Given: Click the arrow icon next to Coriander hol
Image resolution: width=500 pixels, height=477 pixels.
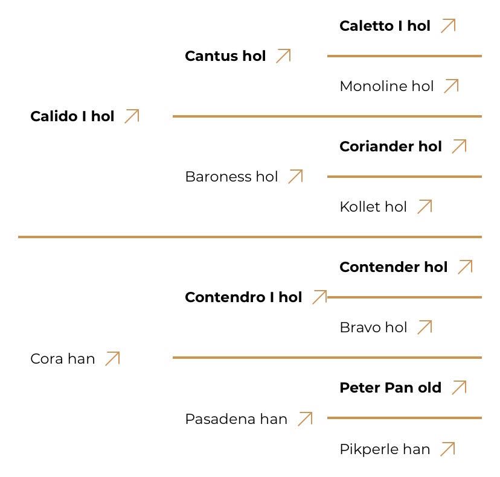Looking at the screenshot, I should click(x=459, y=146).
